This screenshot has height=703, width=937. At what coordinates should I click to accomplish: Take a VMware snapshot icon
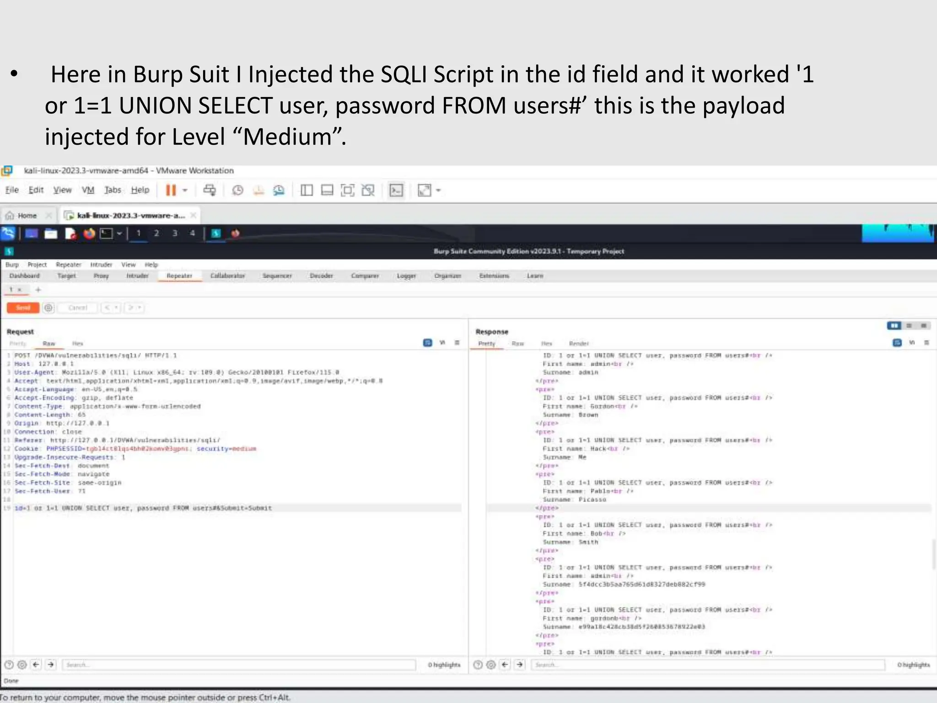pos(237,190)
